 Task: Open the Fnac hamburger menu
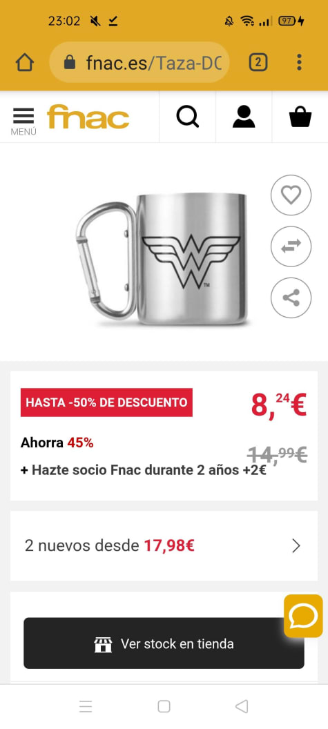pos(23,121)
